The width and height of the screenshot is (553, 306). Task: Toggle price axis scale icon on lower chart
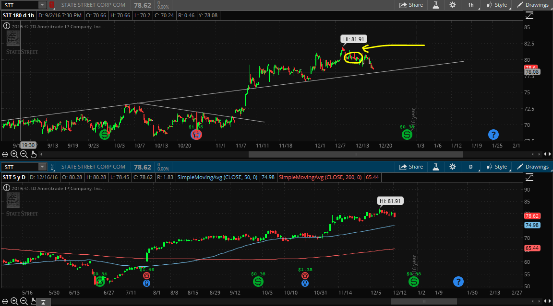tap(529, 177)
